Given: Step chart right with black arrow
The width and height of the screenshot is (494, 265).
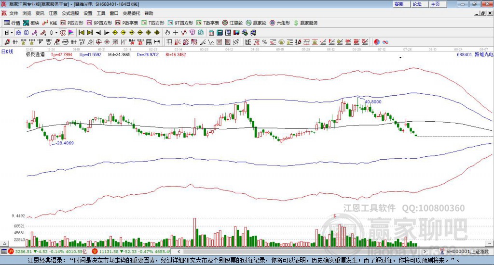Looking at the screenshot, I should point(107,33).
